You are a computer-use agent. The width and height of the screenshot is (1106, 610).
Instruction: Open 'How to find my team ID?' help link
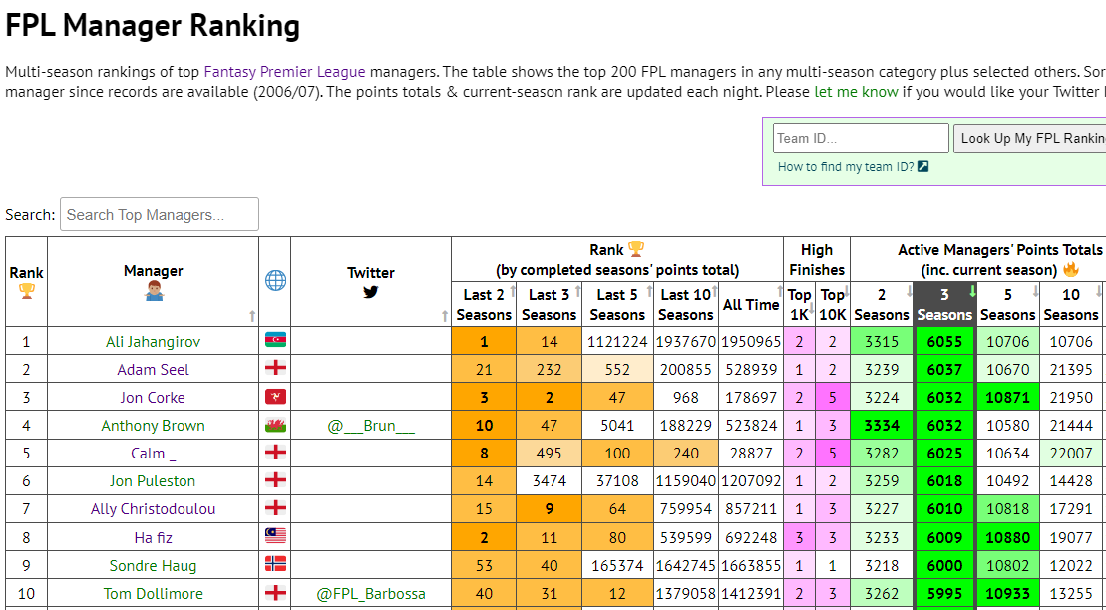[846, 167]
